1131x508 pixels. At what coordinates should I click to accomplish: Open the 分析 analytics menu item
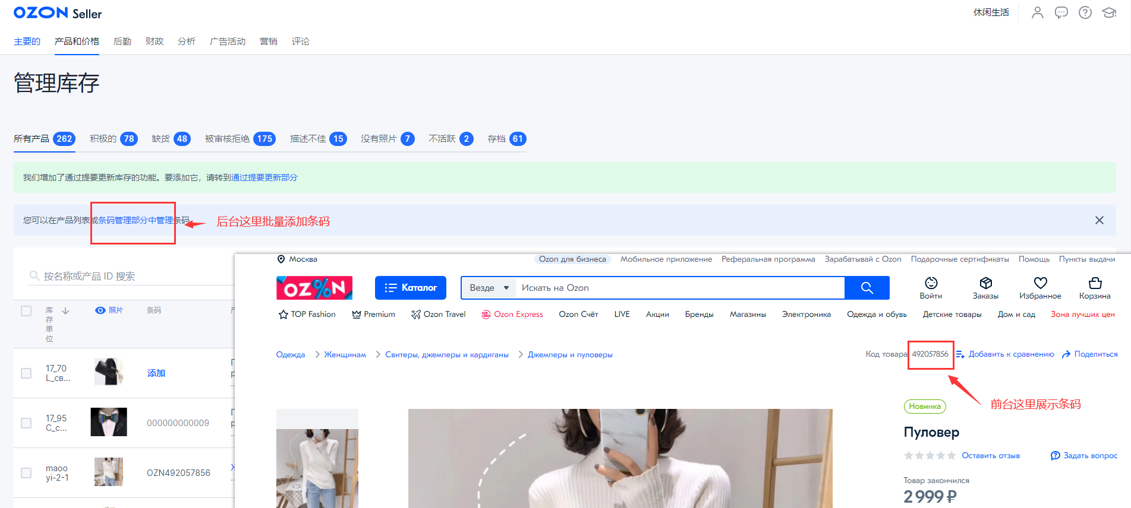tap(187, 42)
